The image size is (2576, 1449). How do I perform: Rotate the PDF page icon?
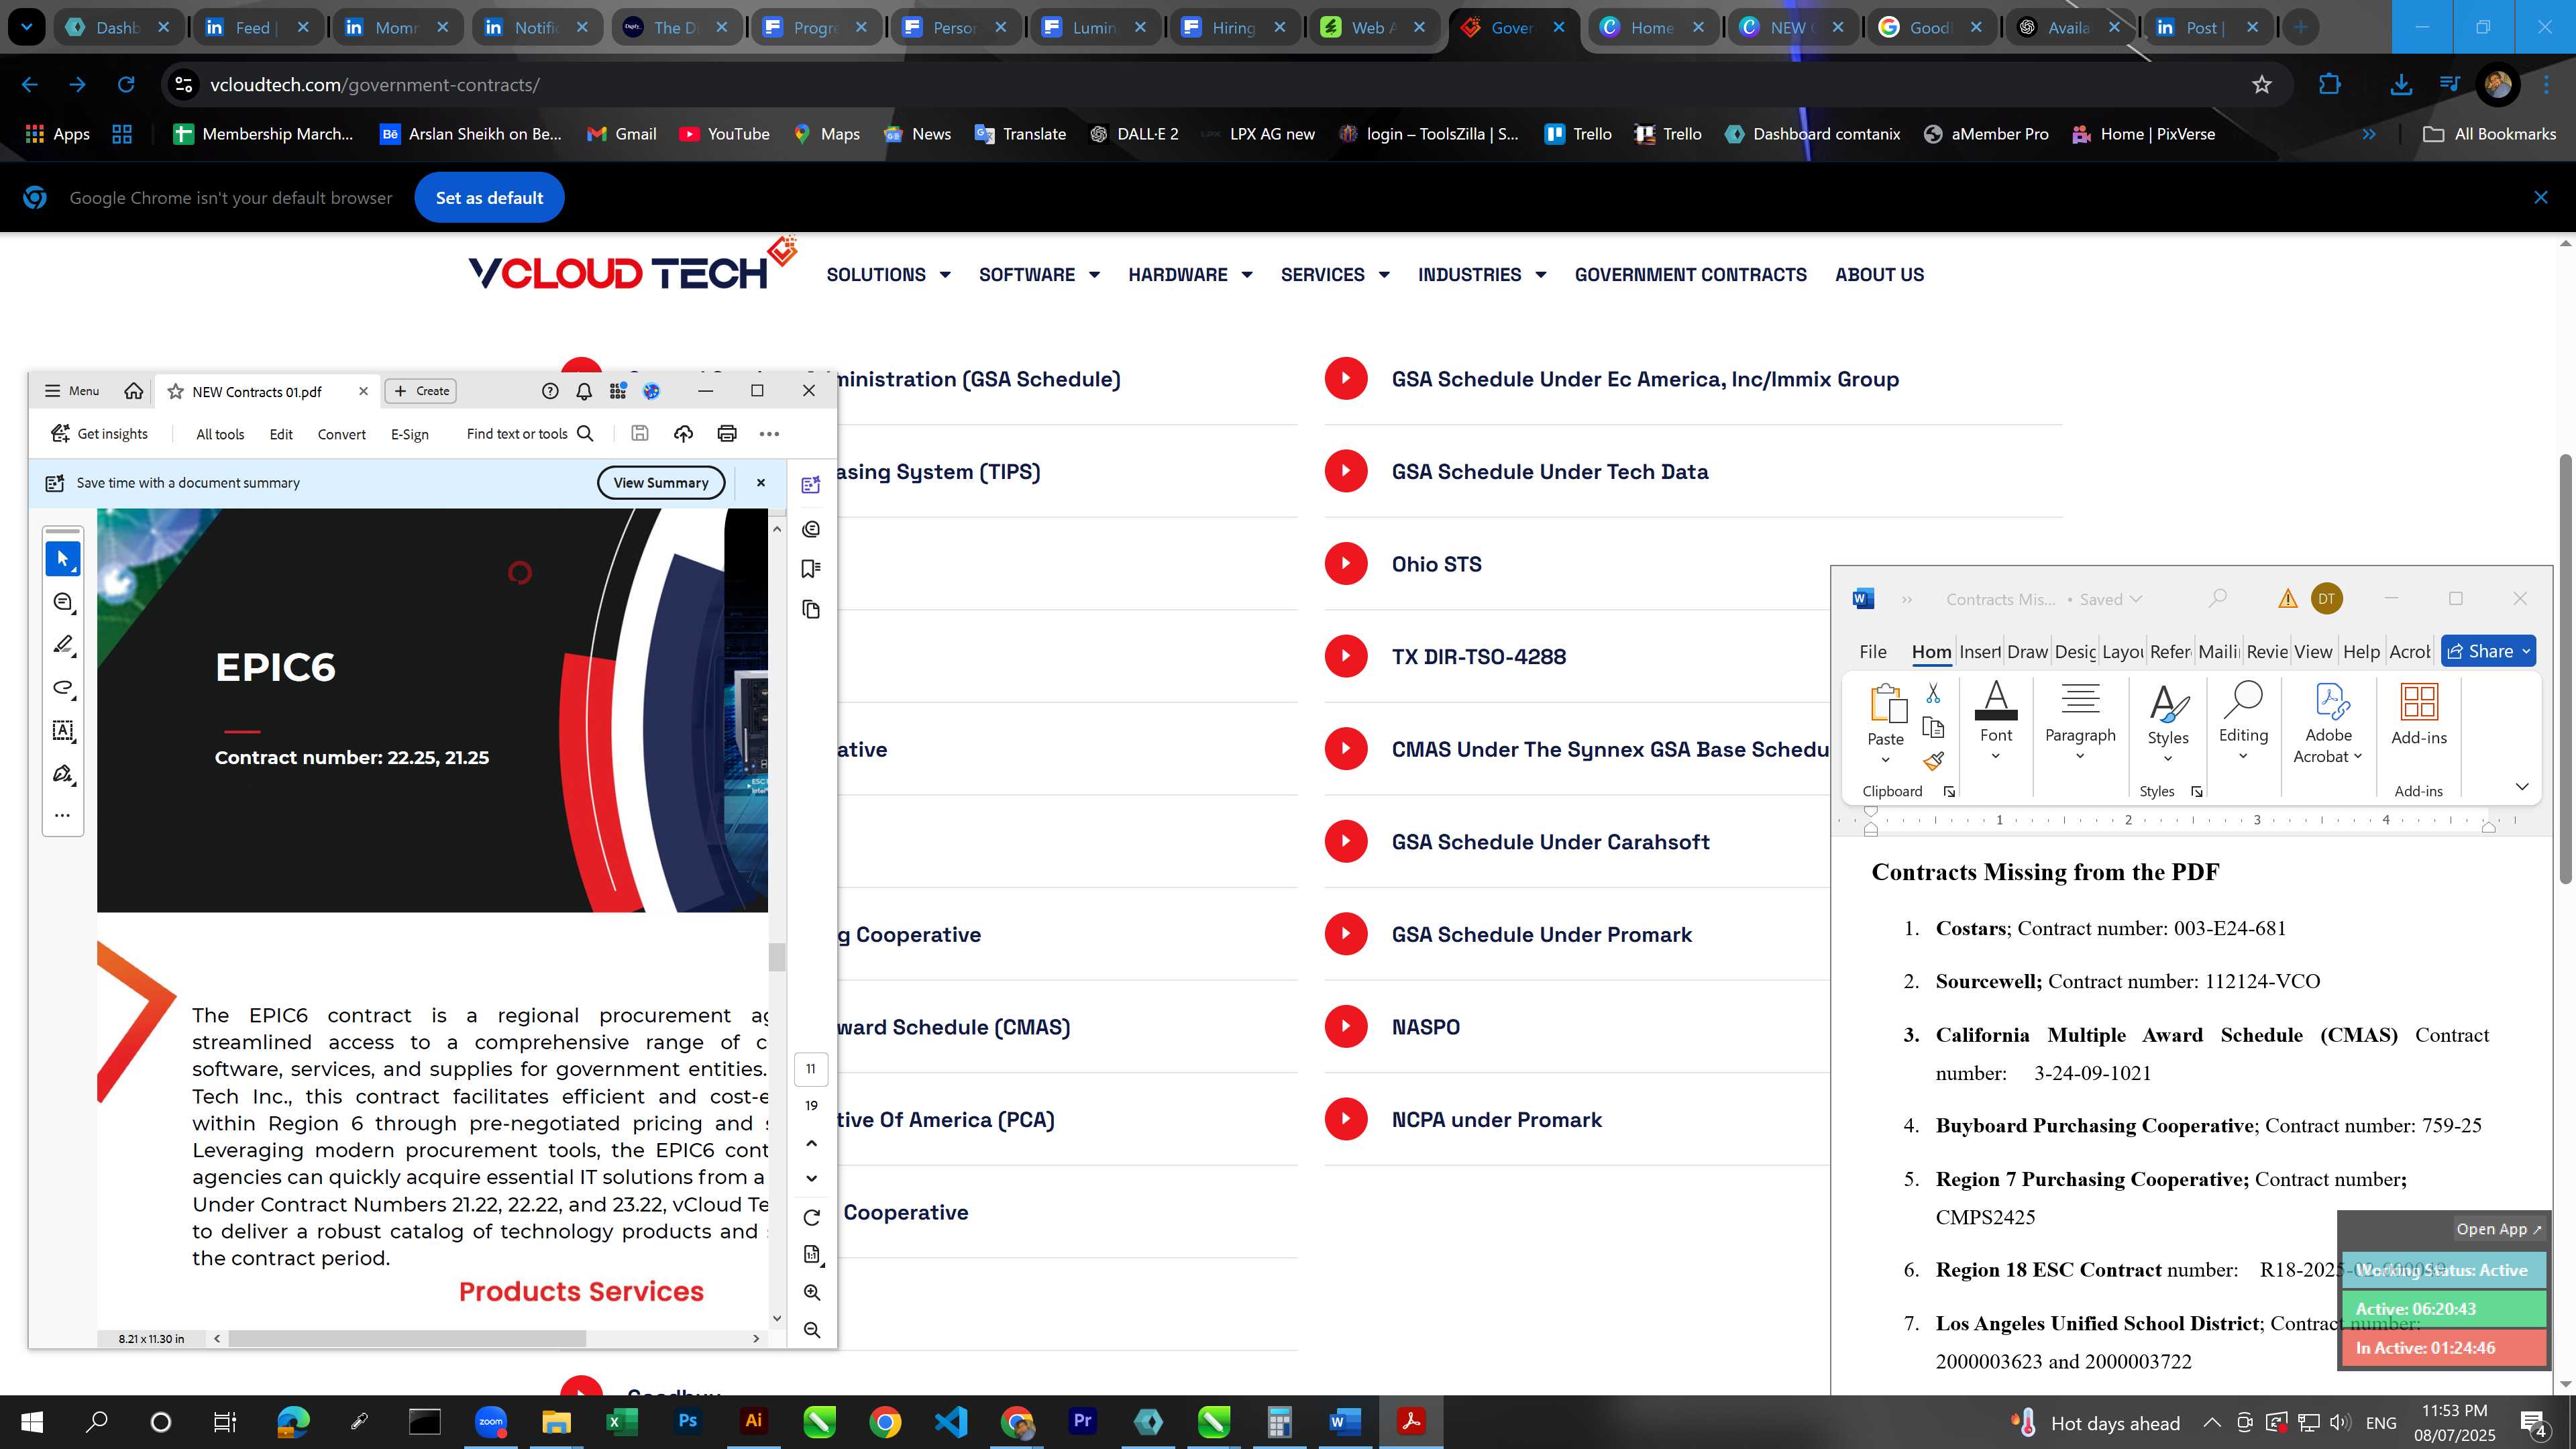[812, 1217]
